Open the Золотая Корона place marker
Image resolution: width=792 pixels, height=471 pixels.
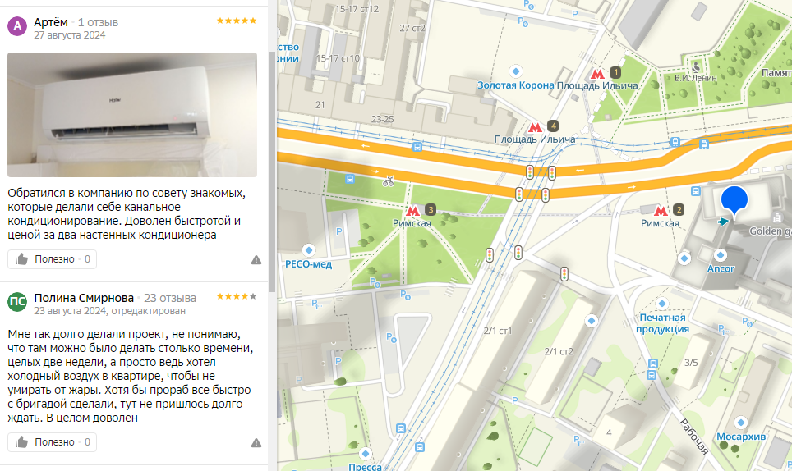click(516, 71)
